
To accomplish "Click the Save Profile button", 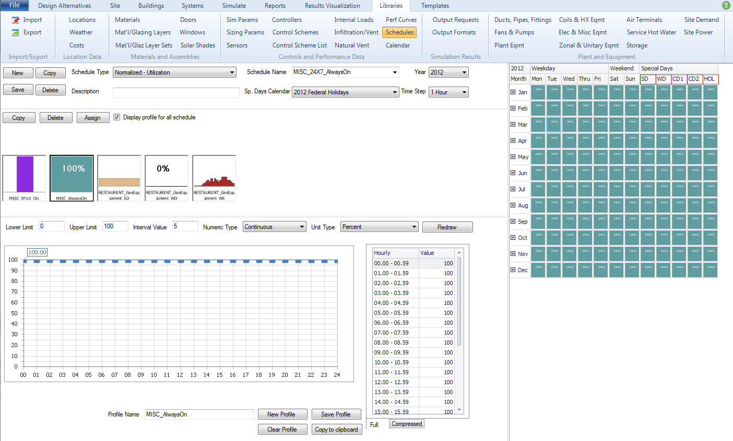I will tap(336, 414).
